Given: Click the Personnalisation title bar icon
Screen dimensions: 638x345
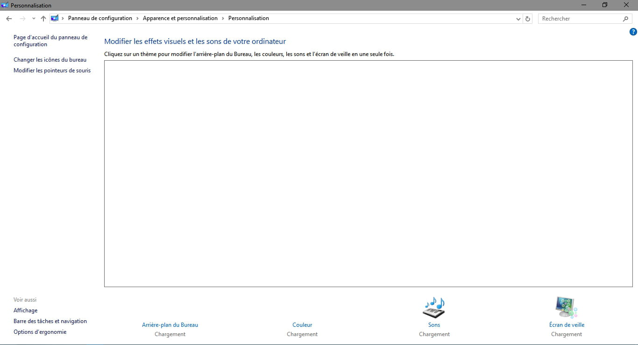Looking at the screenshot, I should [x=5, y=5].
